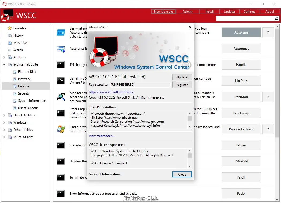Open help for Process Explorer question-mark button
The width and height of the screenshot is (281, 203).
268,129
